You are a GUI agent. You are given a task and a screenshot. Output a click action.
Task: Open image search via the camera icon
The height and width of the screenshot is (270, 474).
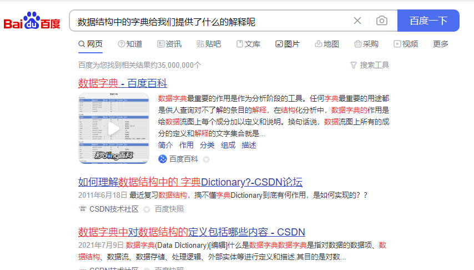point(382,21)
